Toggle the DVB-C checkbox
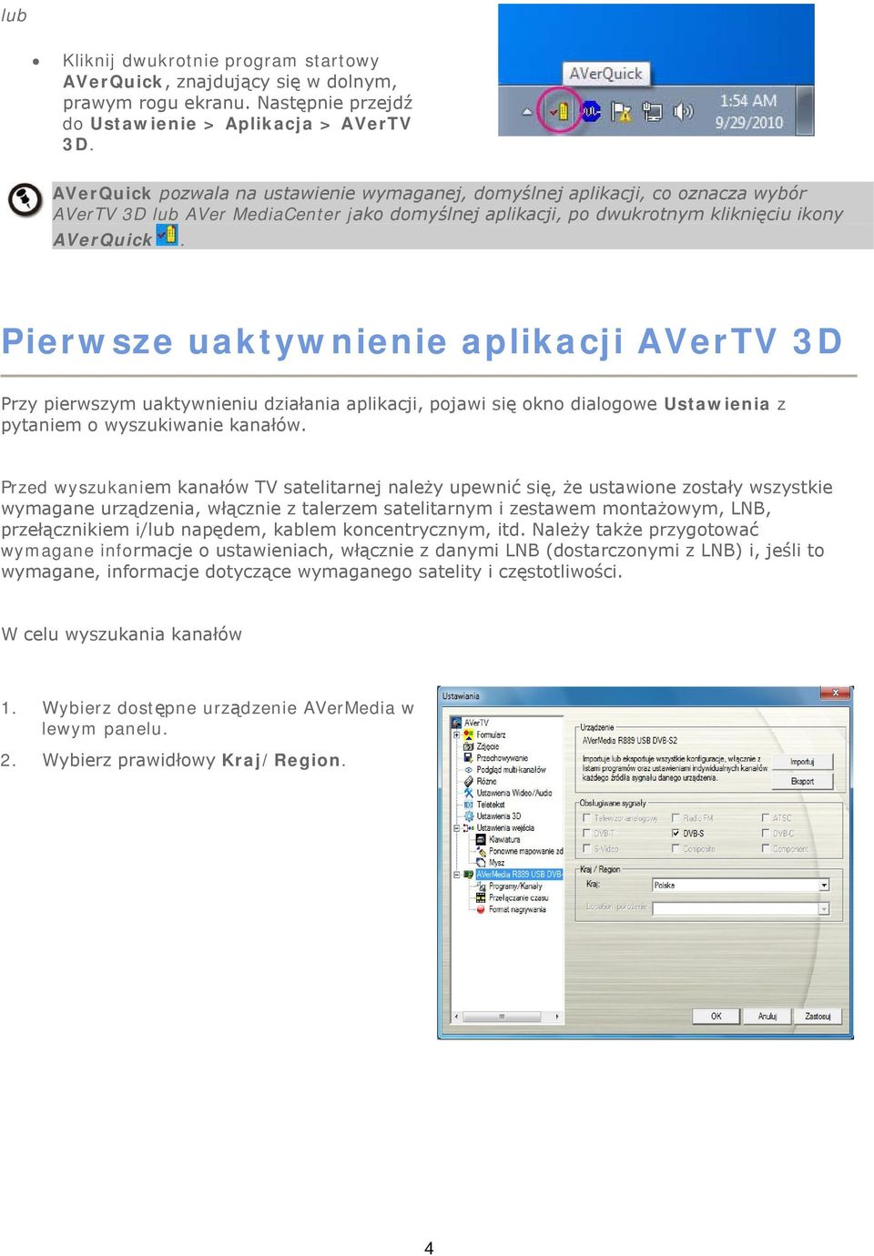This screenshot has width=874, height=1256. pyautogui.click(x=766, y=833)
